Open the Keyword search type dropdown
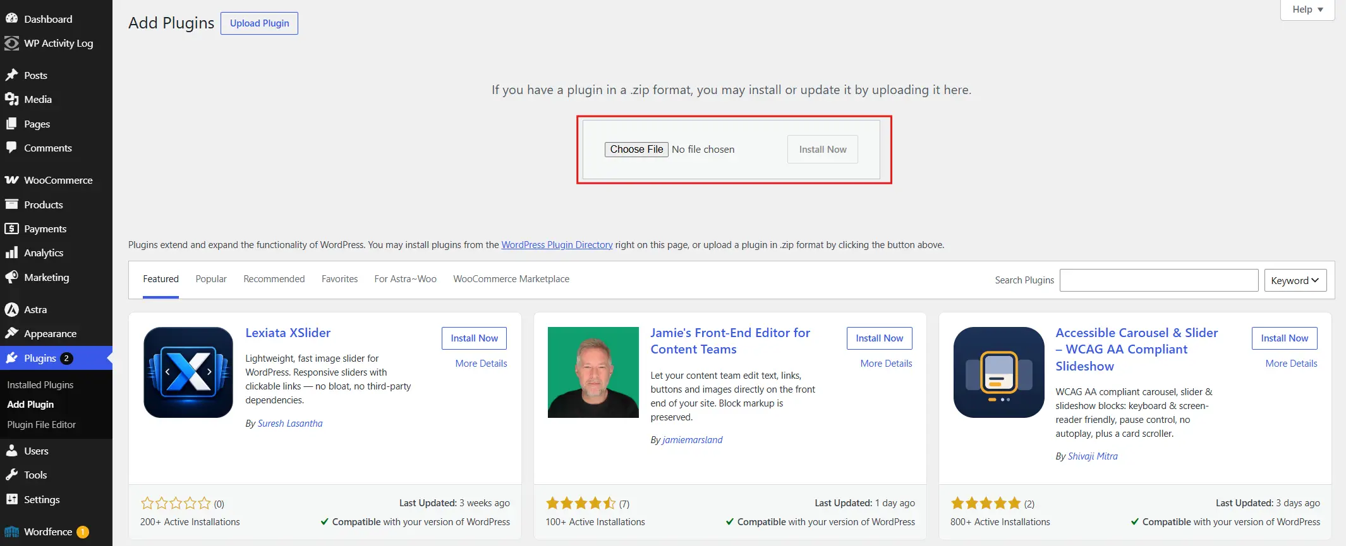The width and height of the screenshot is (1346, 546). coord(1295,280)
